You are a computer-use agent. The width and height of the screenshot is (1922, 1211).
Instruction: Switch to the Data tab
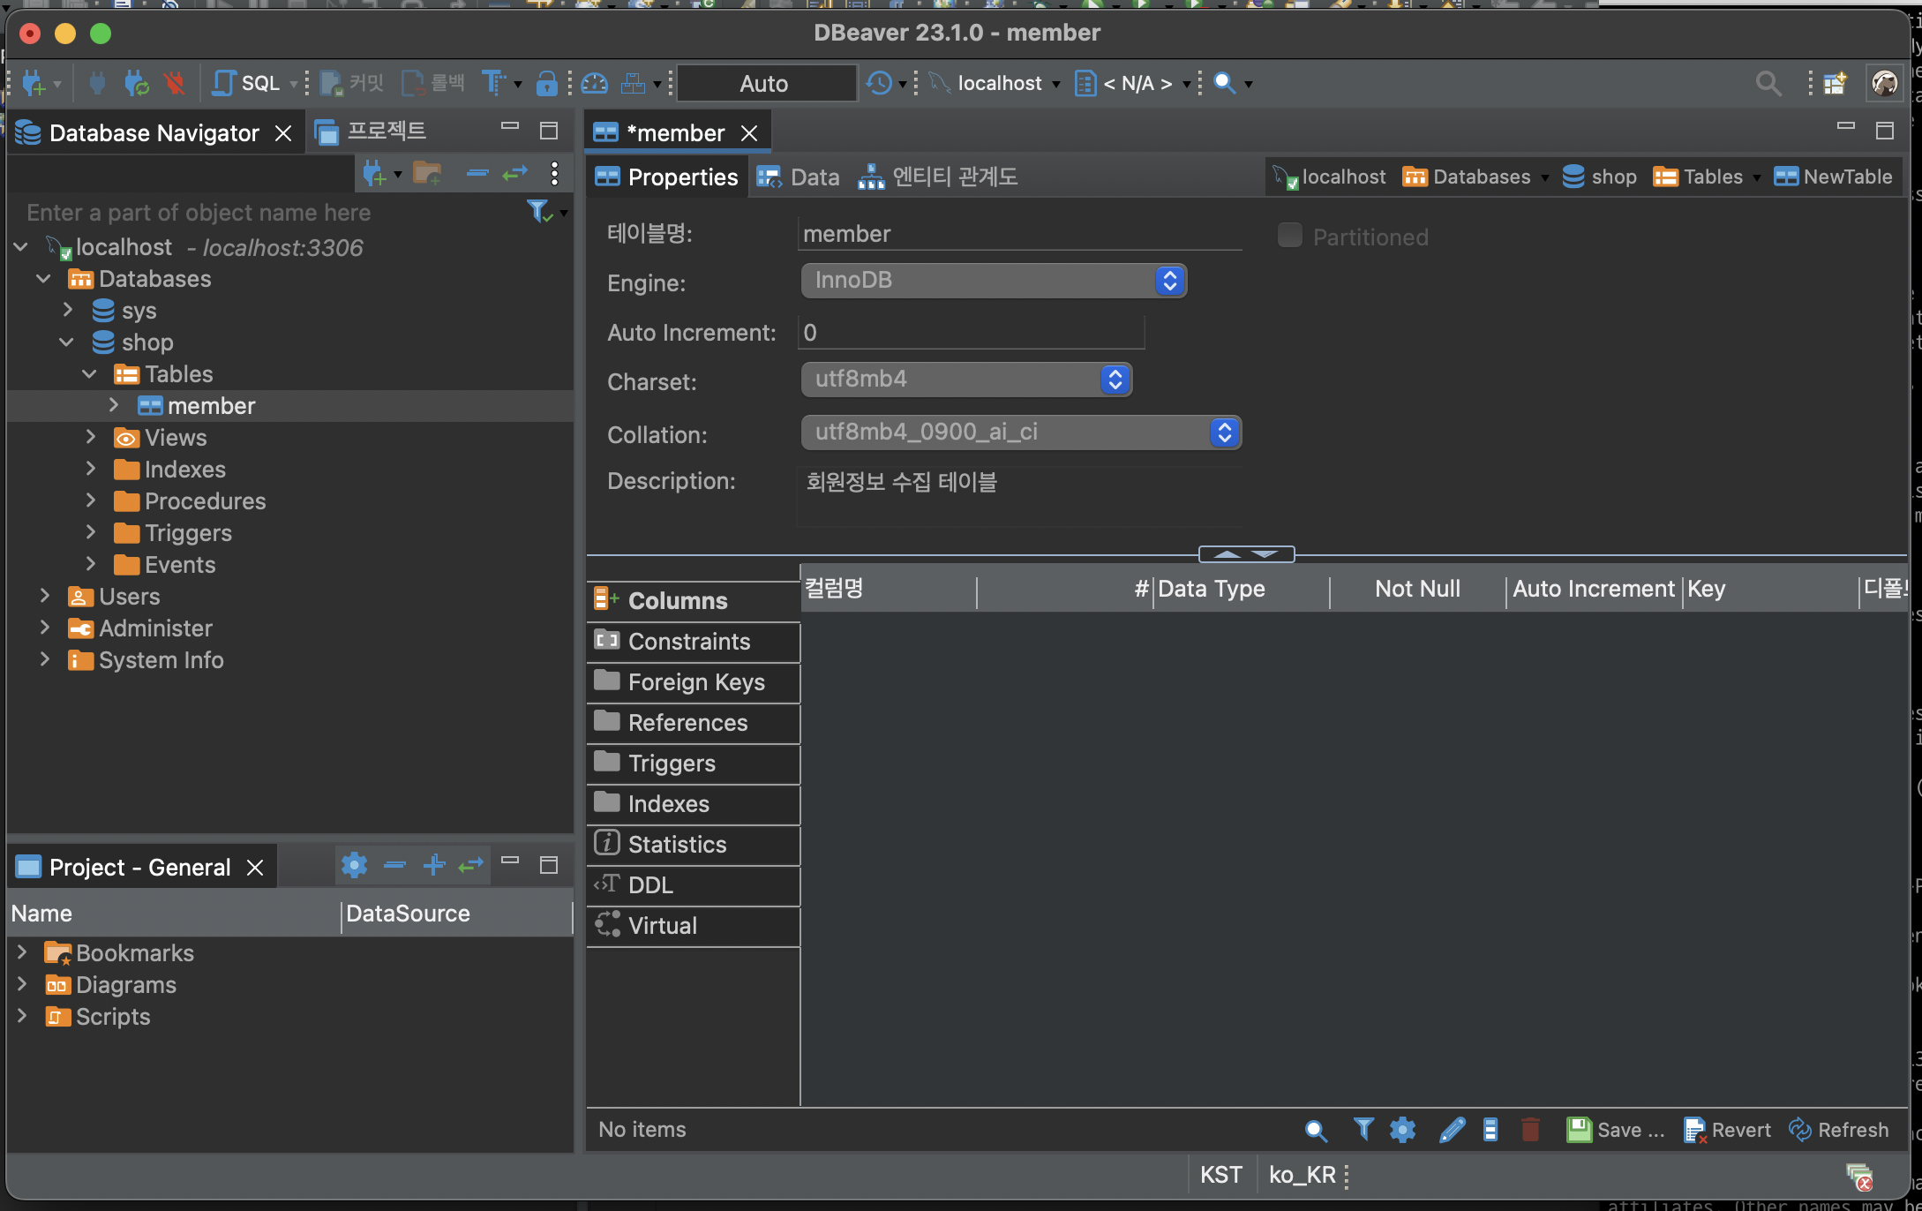(800, 177)
